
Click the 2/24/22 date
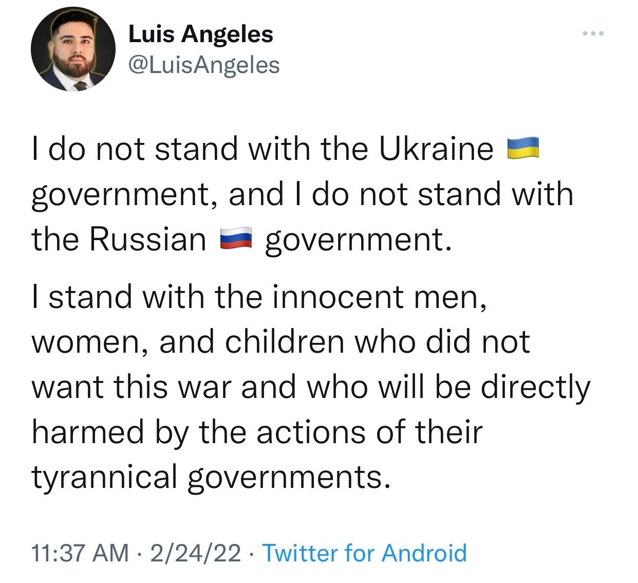click(196, 553)
